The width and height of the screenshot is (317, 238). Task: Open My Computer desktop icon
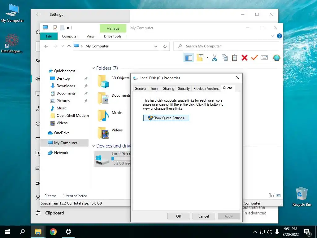(12, 13)
